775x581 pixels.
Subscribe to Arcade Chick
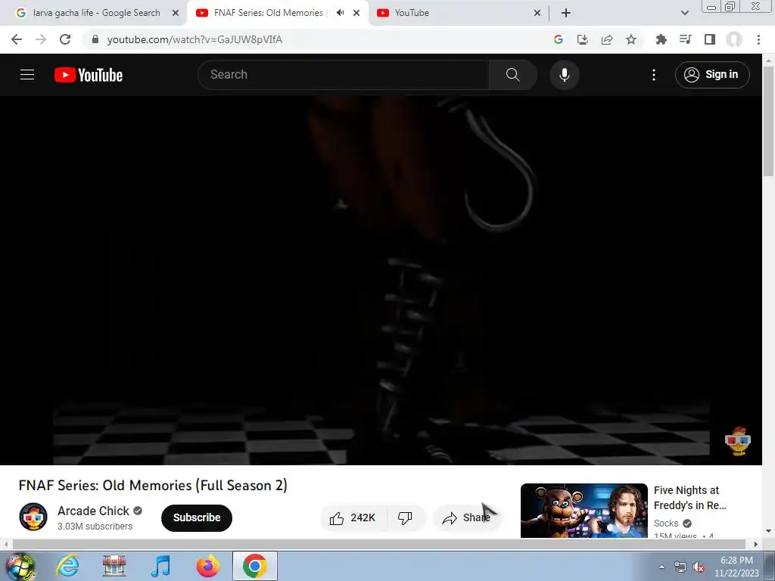[197, 517]
